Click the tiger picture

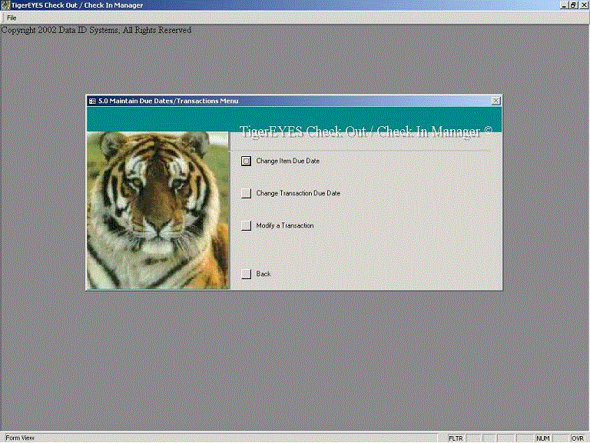pyautogui.click(x=158, y=211)
